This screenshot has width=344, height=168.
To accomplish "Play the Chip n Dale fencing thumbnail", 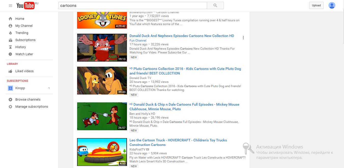I will [x=102, y=116].
